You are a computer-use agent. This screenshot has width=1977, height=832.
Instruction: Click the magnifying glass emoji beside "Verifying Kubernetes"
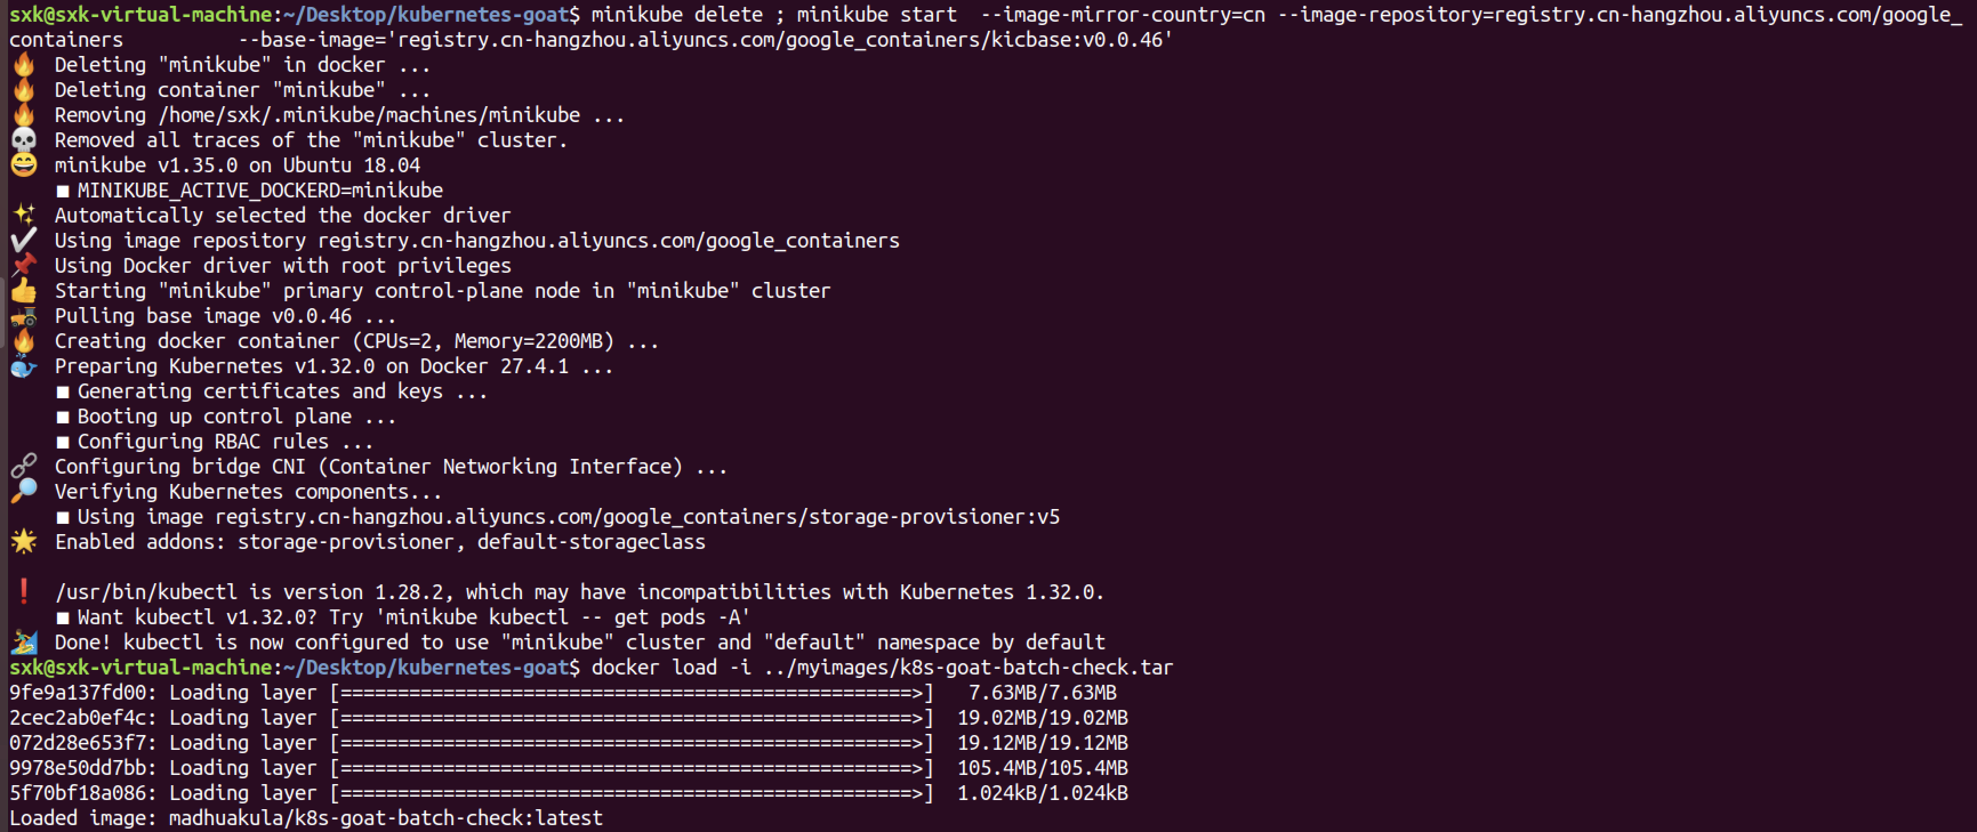point(24,491)
